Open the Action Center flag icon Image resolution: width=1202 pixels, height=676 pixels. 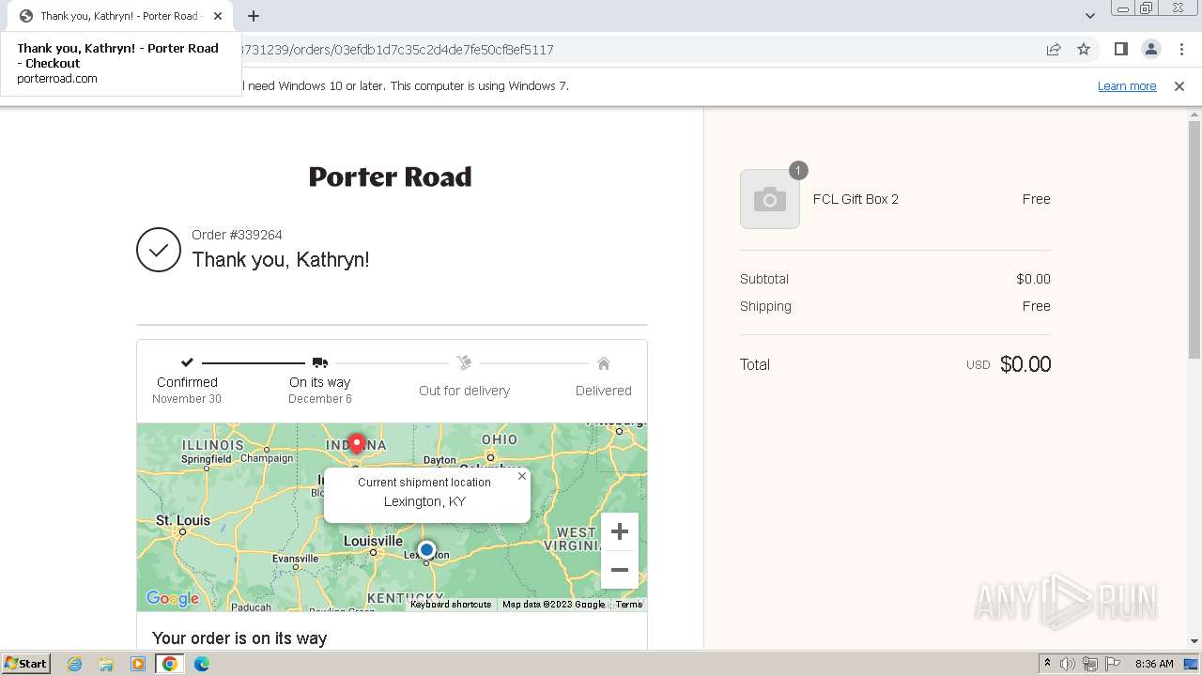click(x=1113, y=664)
